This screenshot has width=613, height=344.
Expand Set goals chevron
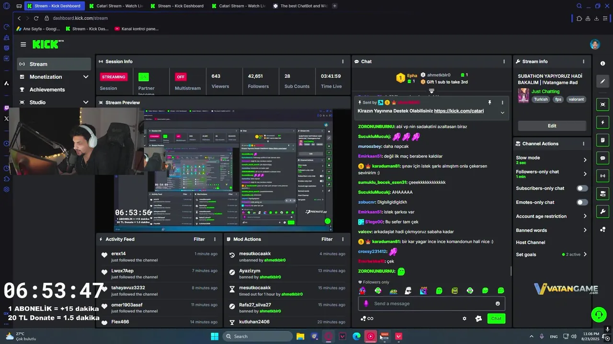point(585,255)
